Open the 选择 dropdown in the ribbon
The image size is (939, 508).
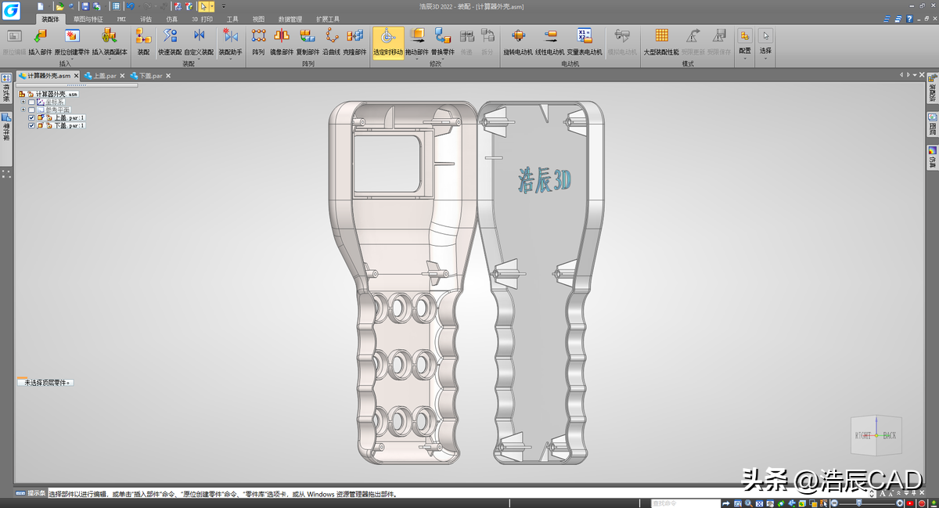[765, 51]
